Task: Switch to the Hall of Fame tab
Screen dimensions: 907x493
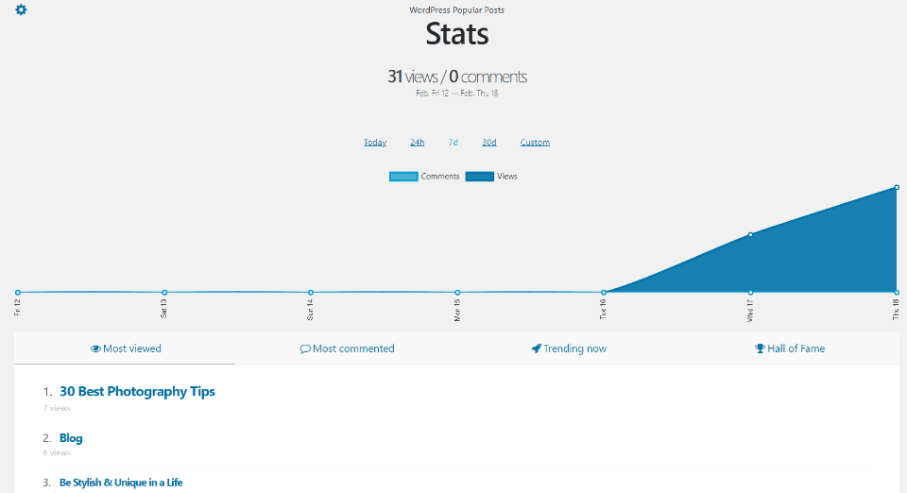Action: pos(790,348)
